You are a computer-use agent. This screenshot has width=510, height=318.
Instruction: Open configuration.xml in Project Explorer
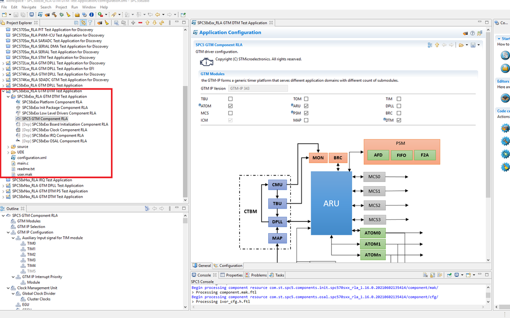click(32, 158)
